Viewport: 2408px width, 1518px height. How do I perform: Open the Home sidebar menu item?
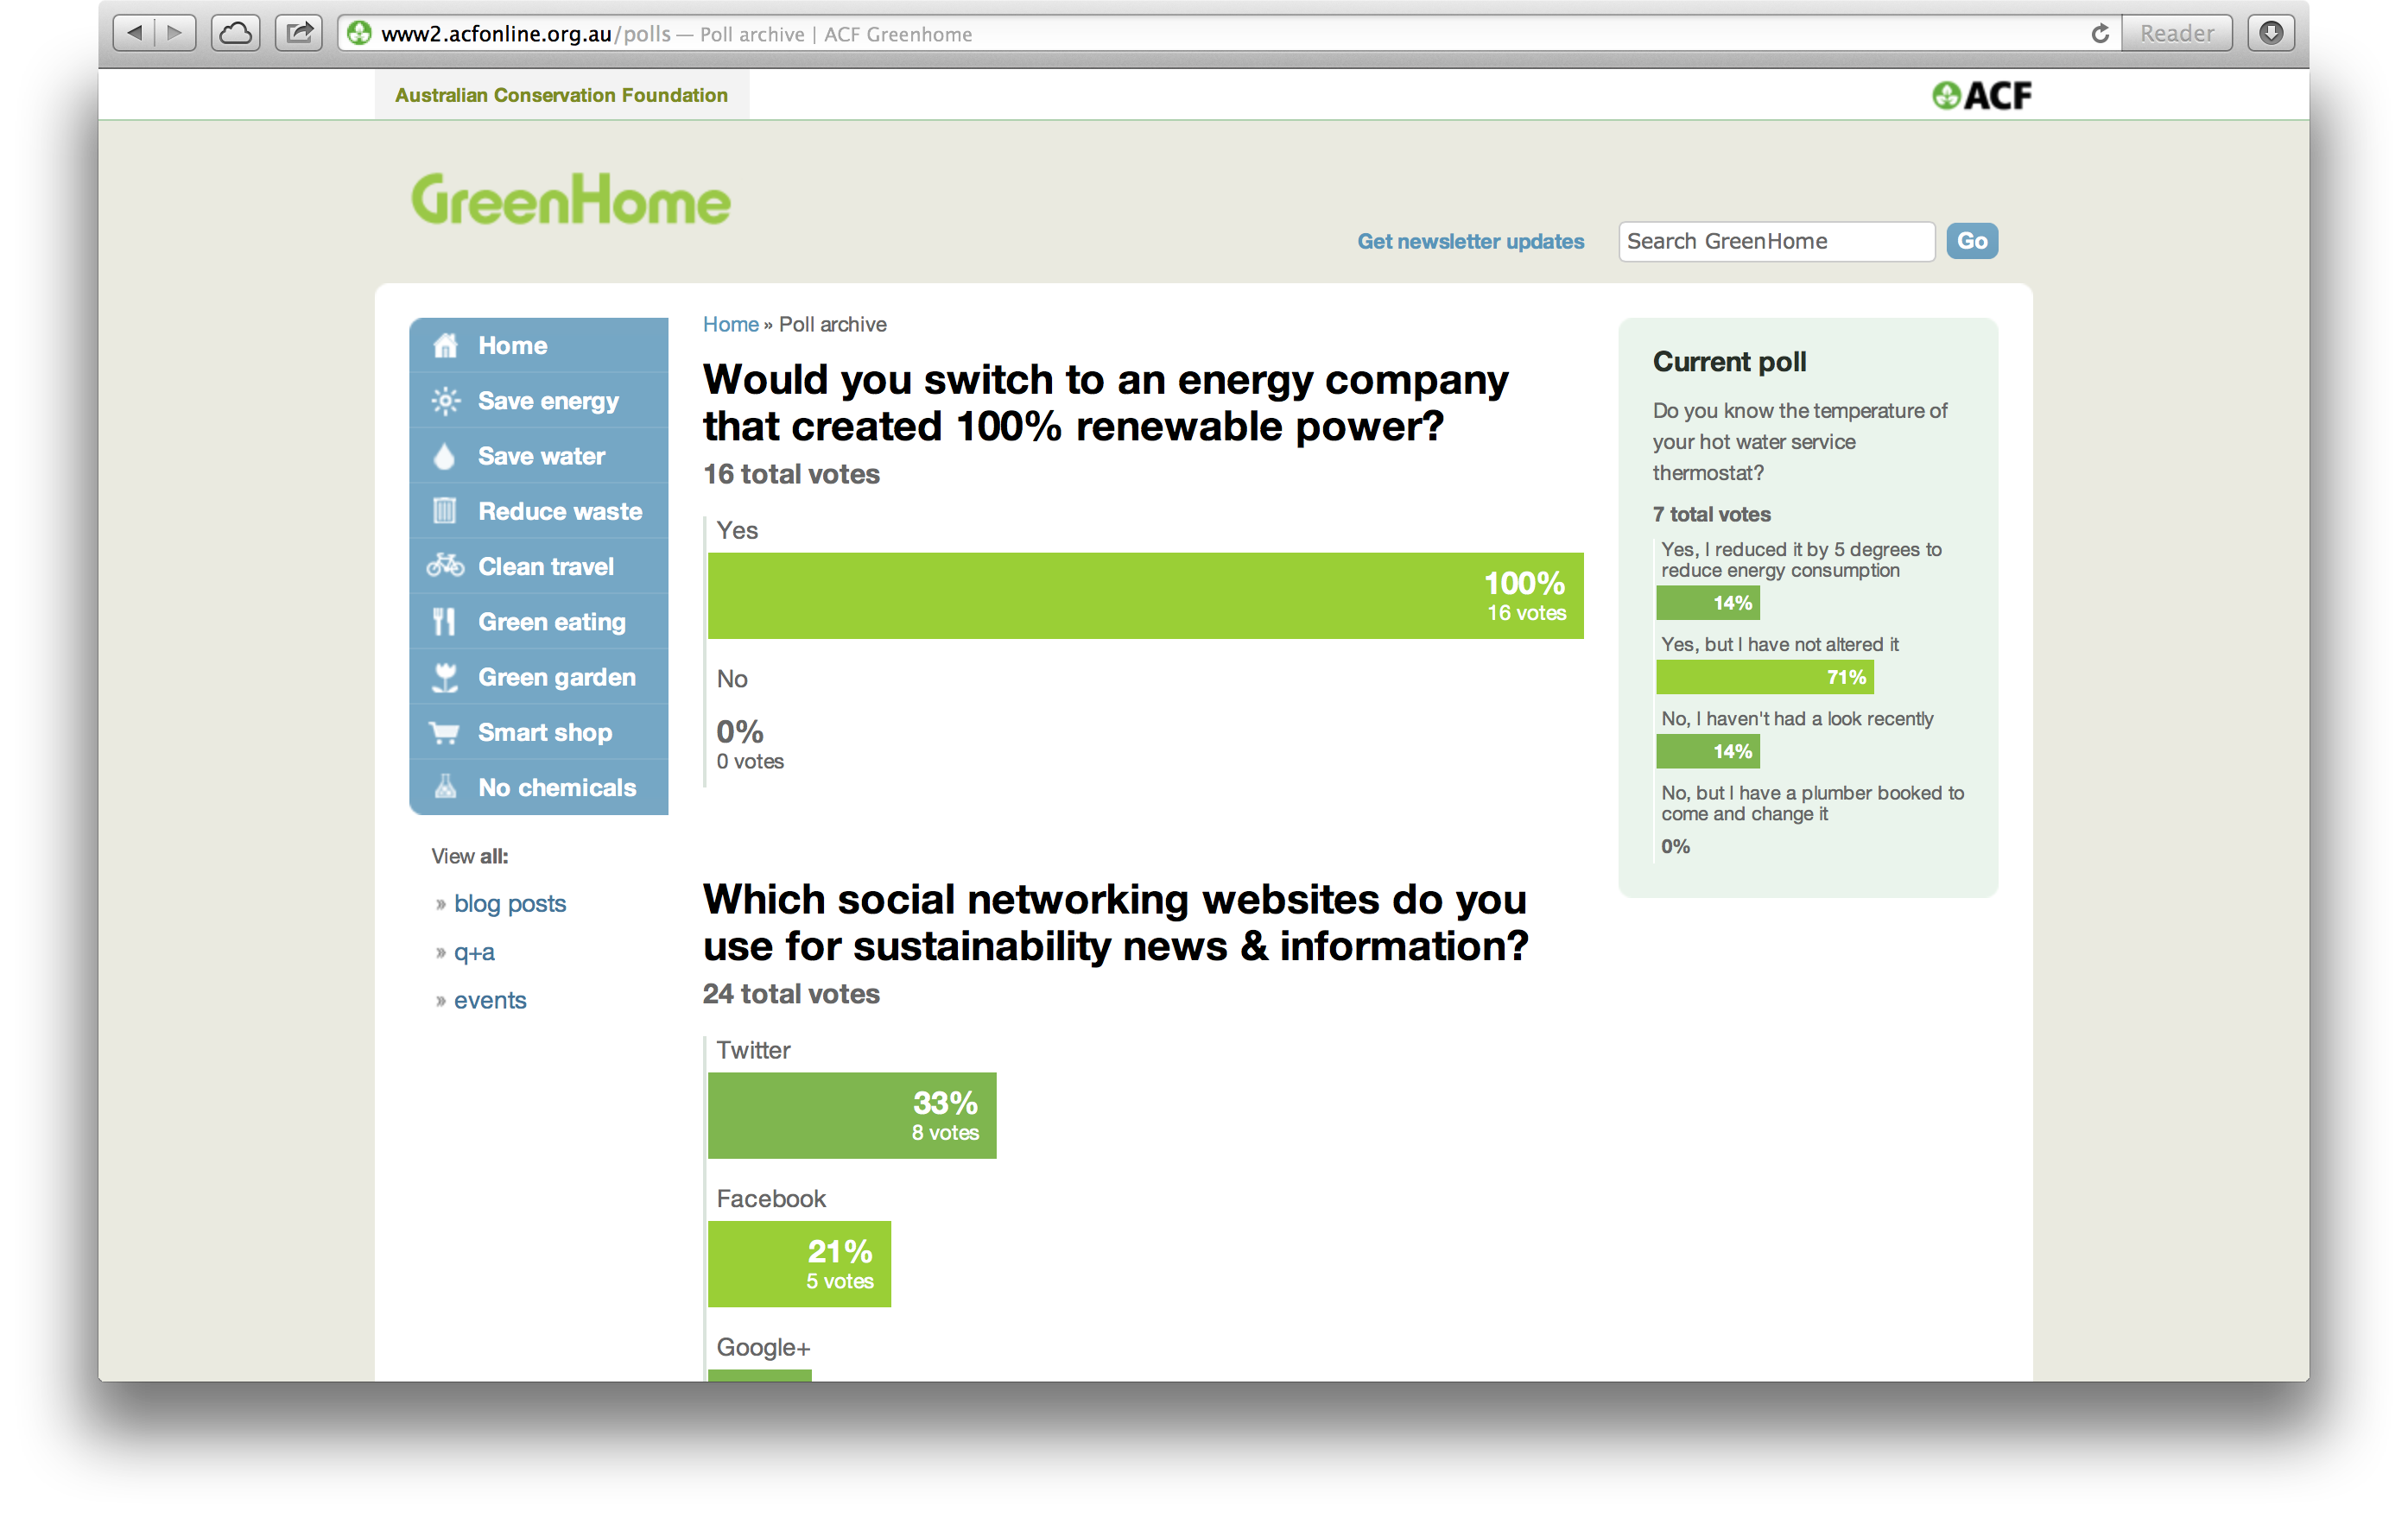[539, 345]
